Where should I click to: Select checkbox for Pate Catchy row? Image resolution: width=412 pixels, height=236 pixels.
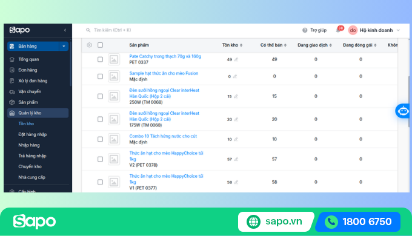(x=100, y=59)
